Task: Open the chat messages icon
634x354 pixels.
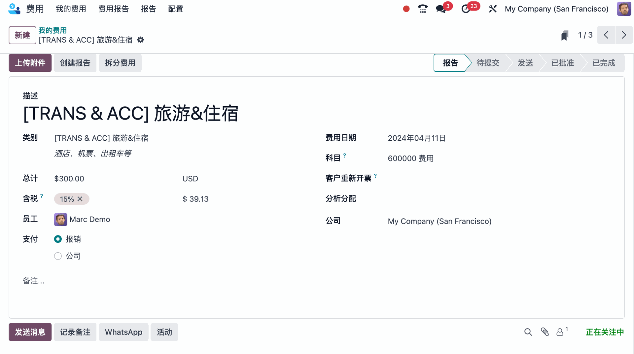Action: coord(441,9)
